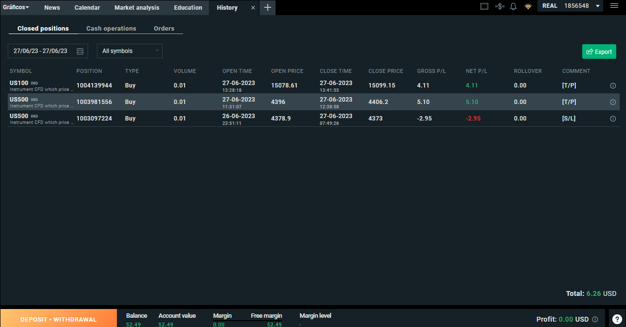Sort by the GROSS P/L column header

tap(432, 71)
